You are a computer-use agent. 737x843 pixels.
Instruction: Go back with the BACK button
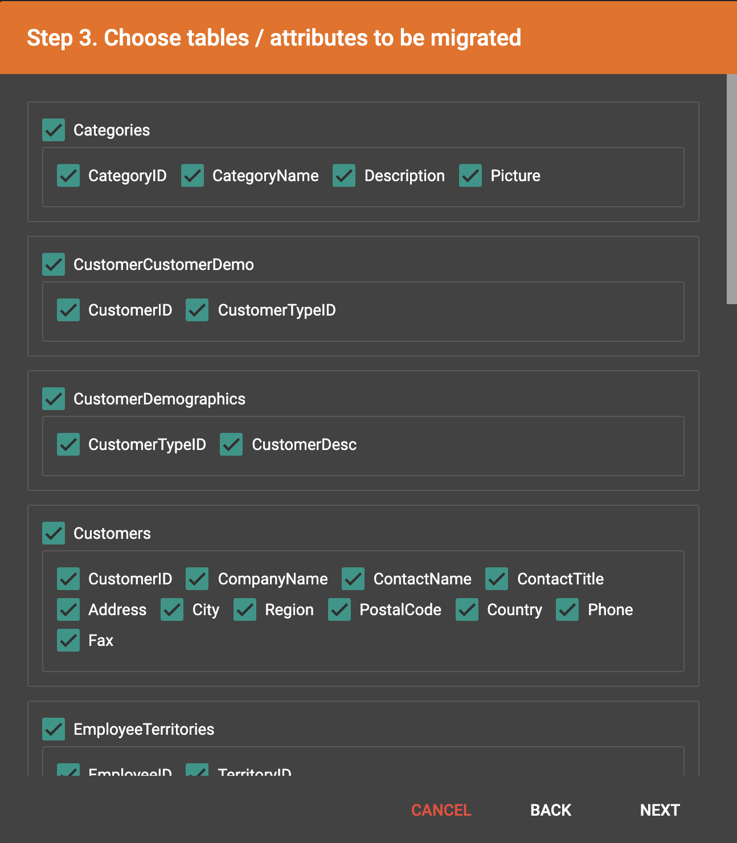click(550, 810)
